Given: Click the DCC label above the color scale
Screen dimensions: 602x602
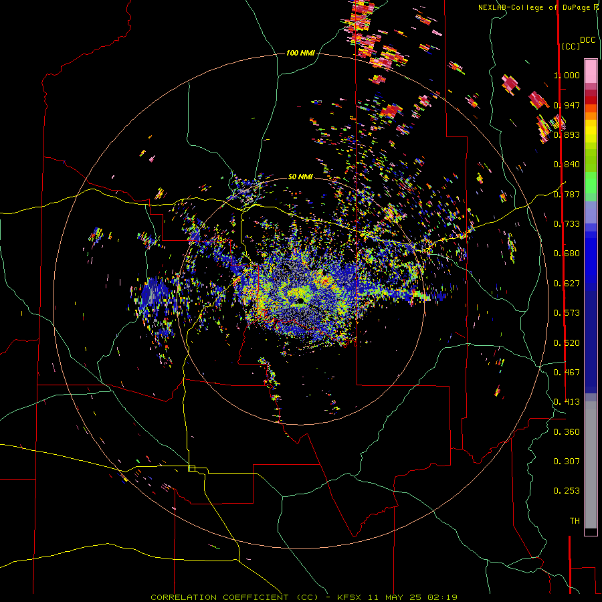Looking at the screenshot, I should [x=587, y=40].
